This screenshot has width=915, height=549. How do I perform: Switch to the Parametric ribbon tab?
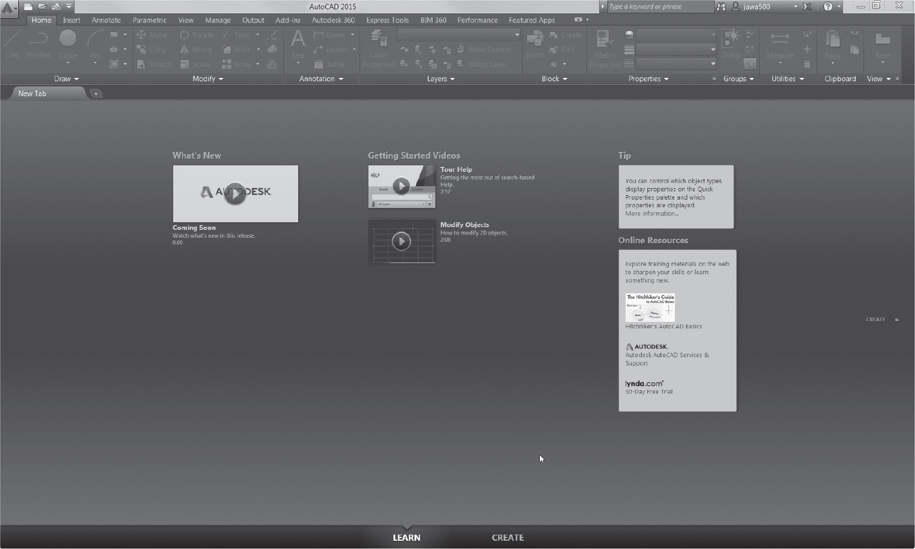(x=149, y=20)
